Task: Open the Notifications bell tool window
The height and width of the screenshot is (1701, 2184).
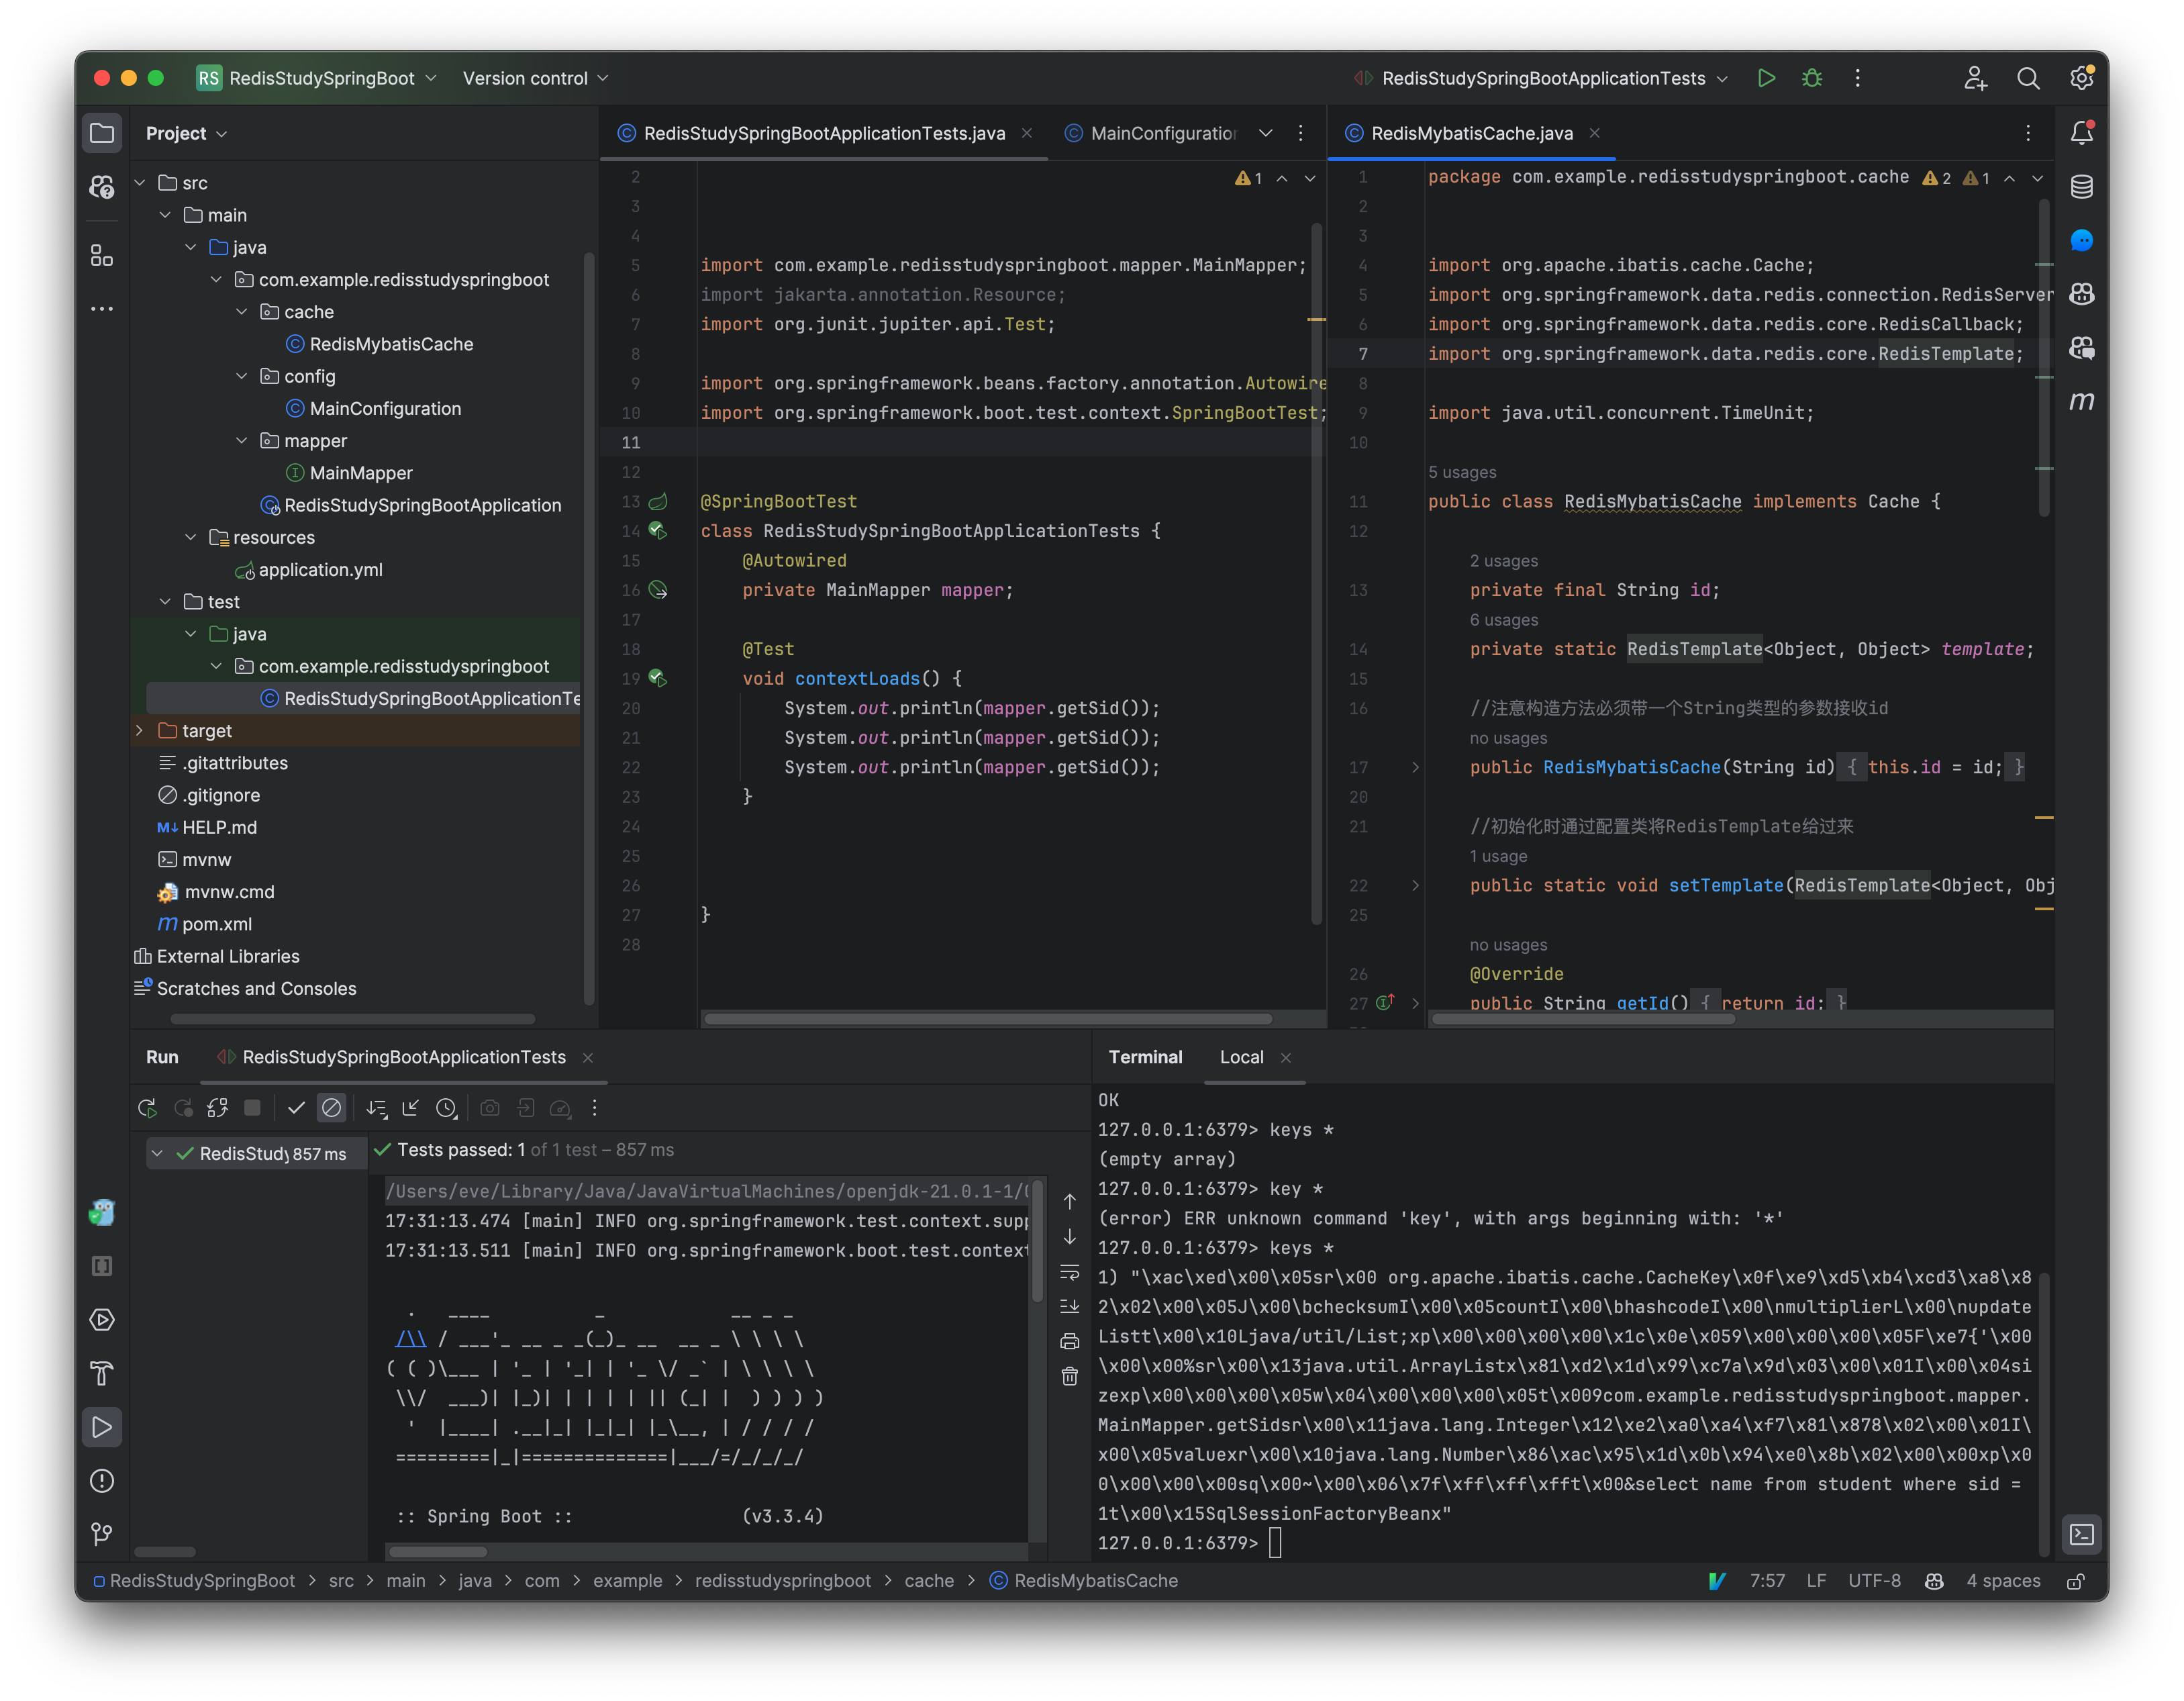Action: pos(2082,133)
